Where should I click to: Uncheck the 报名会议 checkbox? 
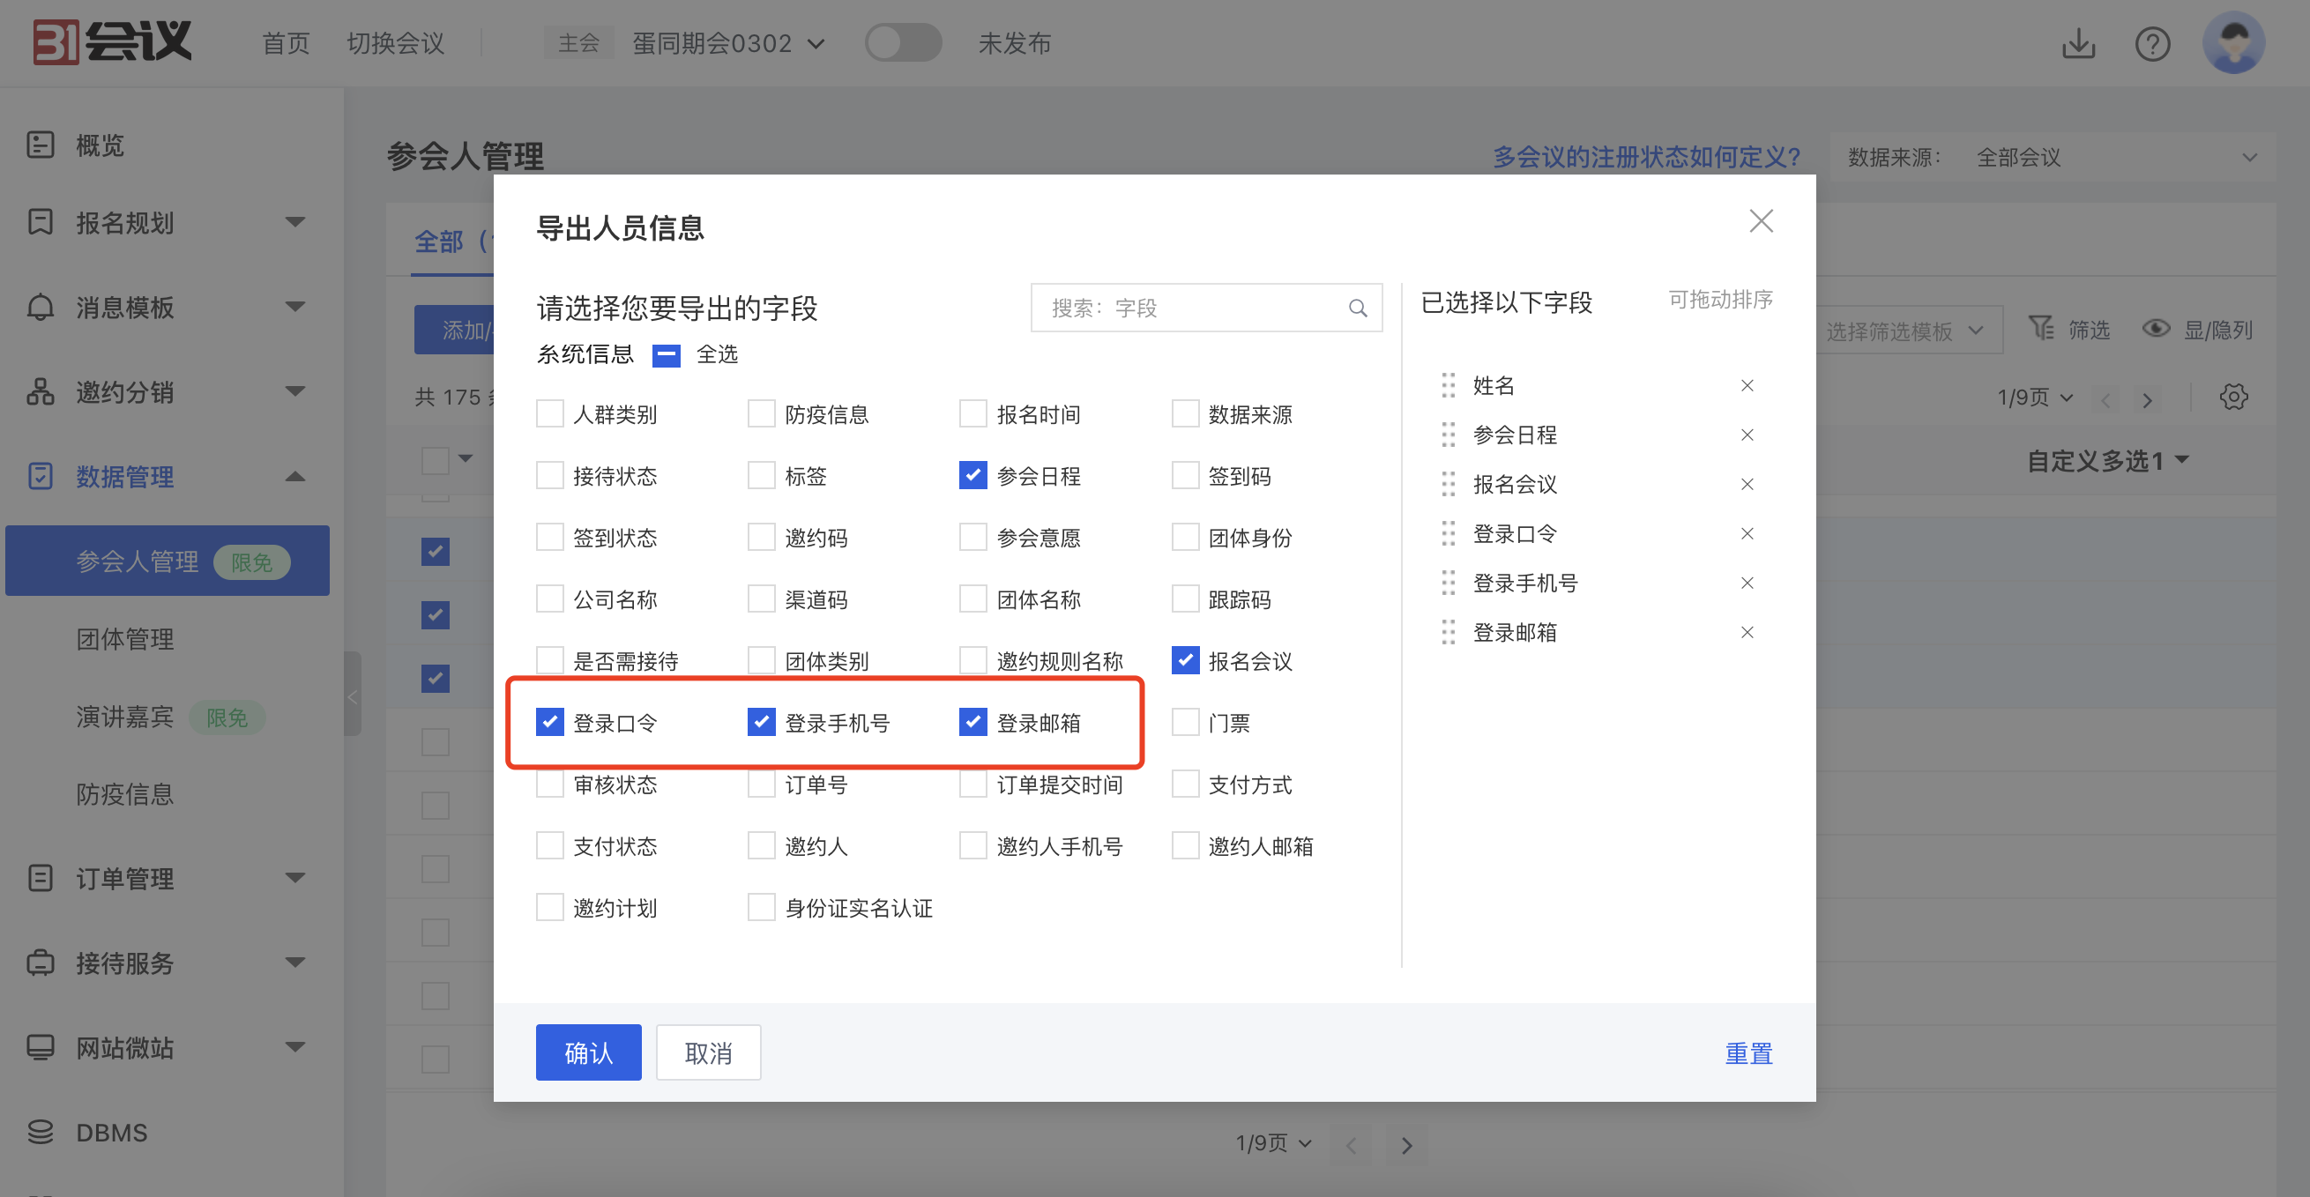1185,661
